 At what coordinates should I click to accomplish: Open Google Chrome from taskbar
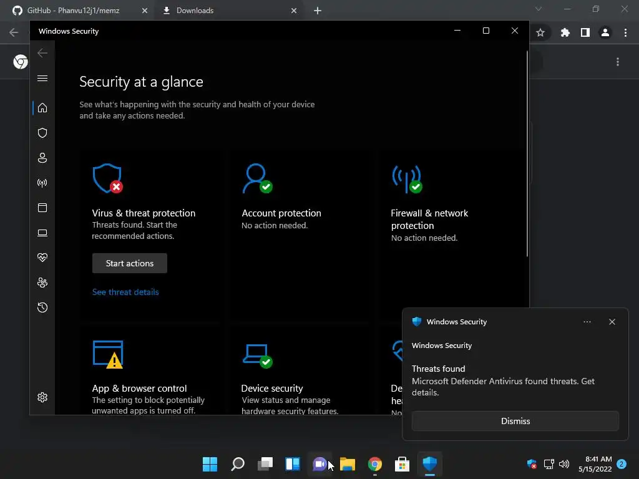375,464
